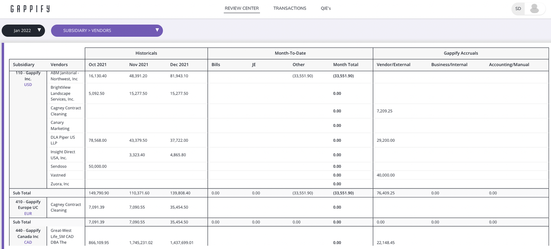Click the Gappify Accruals group header
Image resolution: width=551 pixels, height=249 pixels.
tap(461, 53)
